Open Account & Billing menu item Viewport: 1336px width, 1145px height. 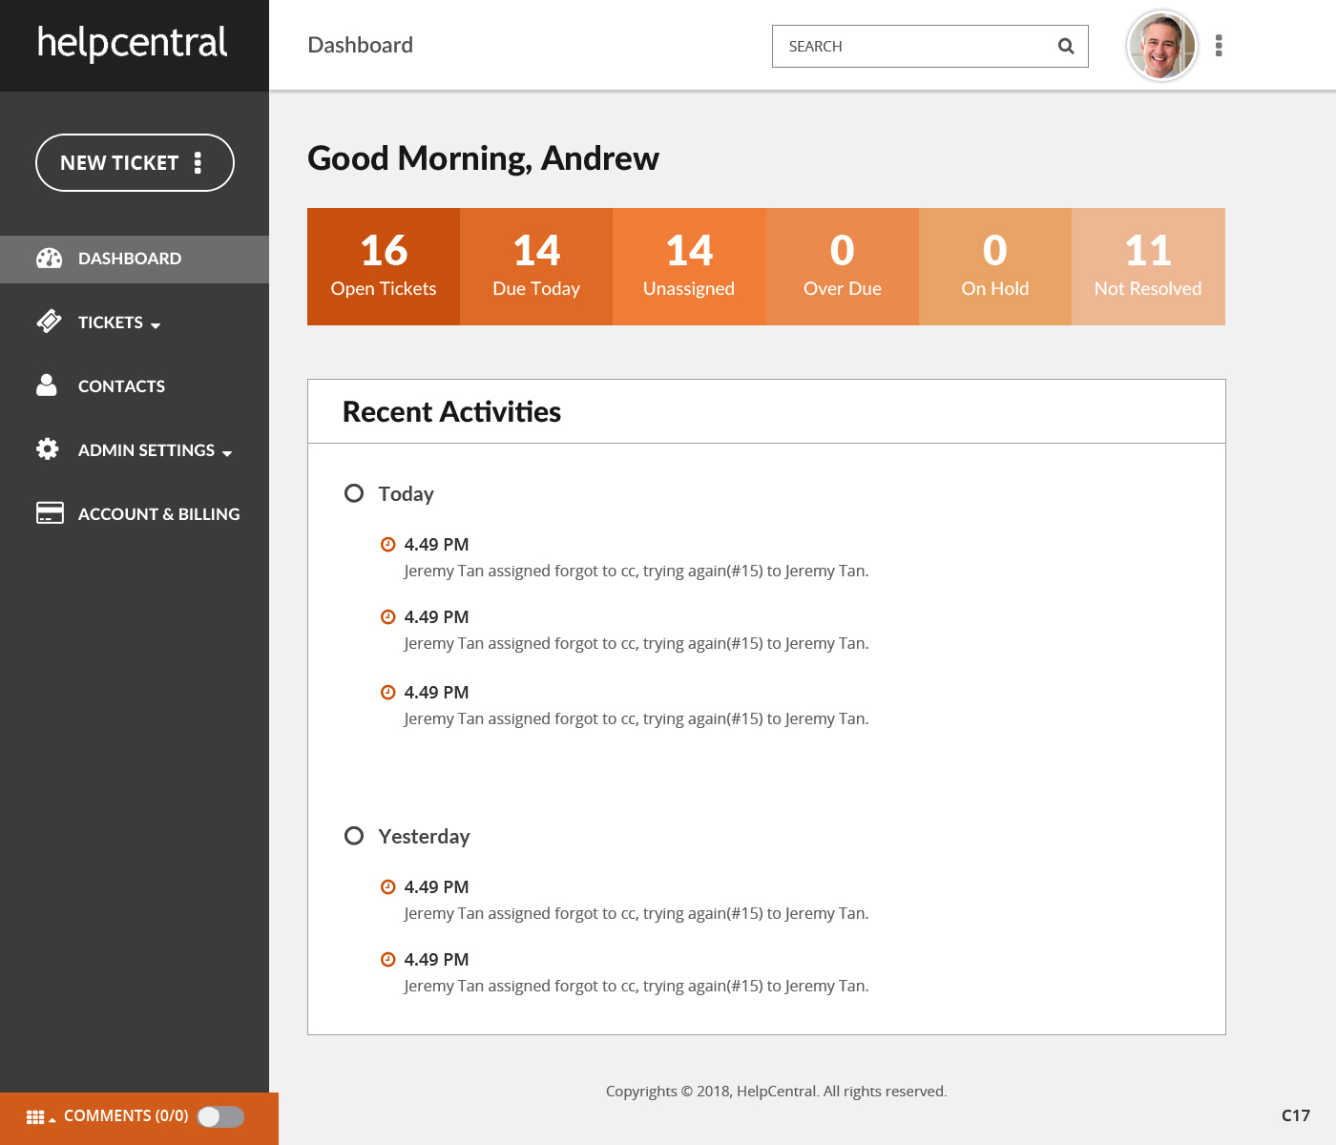158,514
